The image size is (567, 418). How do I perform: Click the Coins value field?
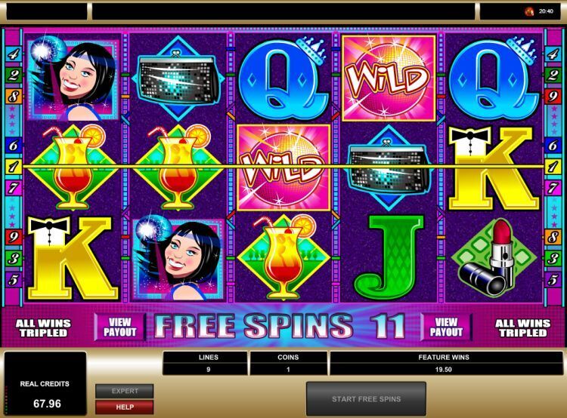[x=288, y=370]
